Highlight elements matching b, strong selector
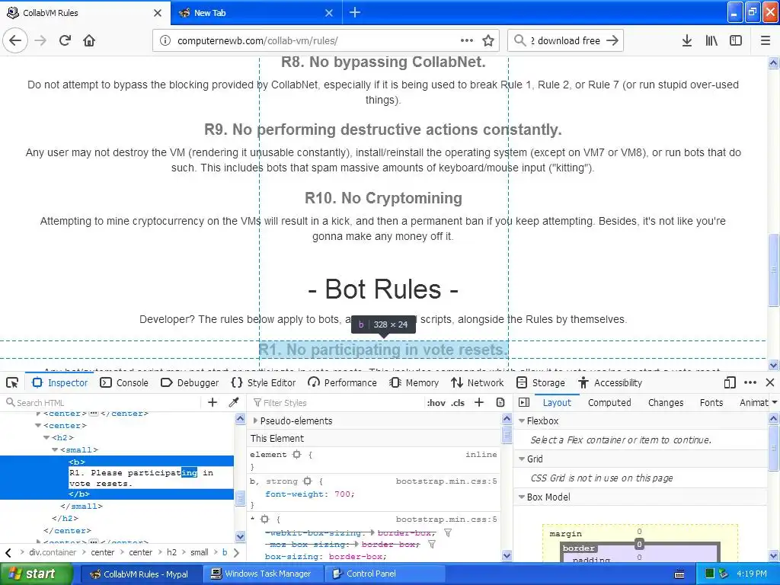Image resolution: width=780 pixels, height=585 pixels. 308,481
